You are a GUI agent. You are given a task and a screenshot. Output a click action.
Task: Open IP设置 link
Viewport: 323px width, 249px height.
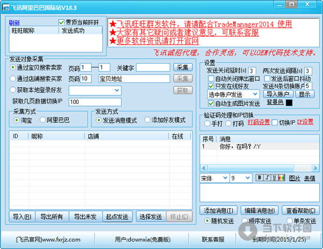click(305, 122)
